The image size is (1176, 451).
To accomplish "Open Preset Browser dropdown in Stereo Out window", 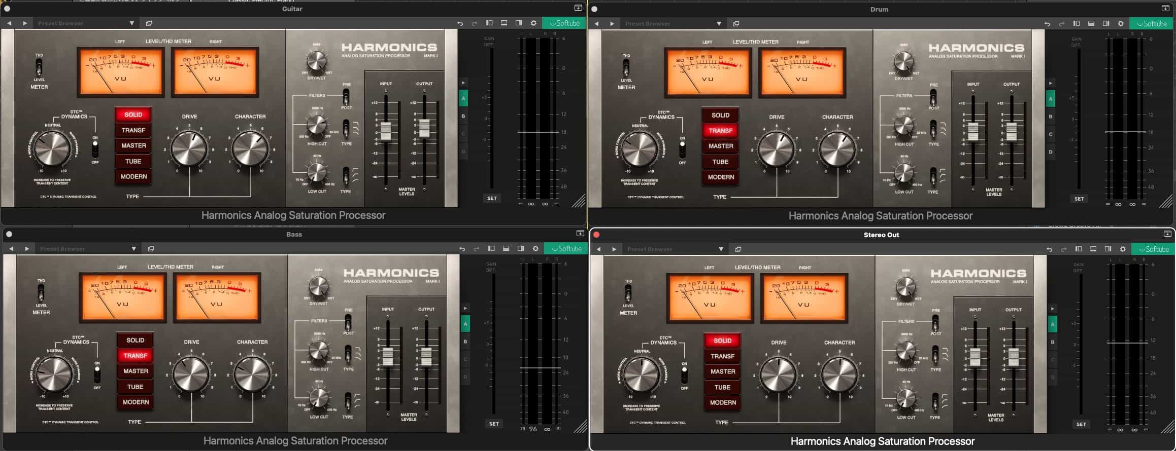I will 675,249.
